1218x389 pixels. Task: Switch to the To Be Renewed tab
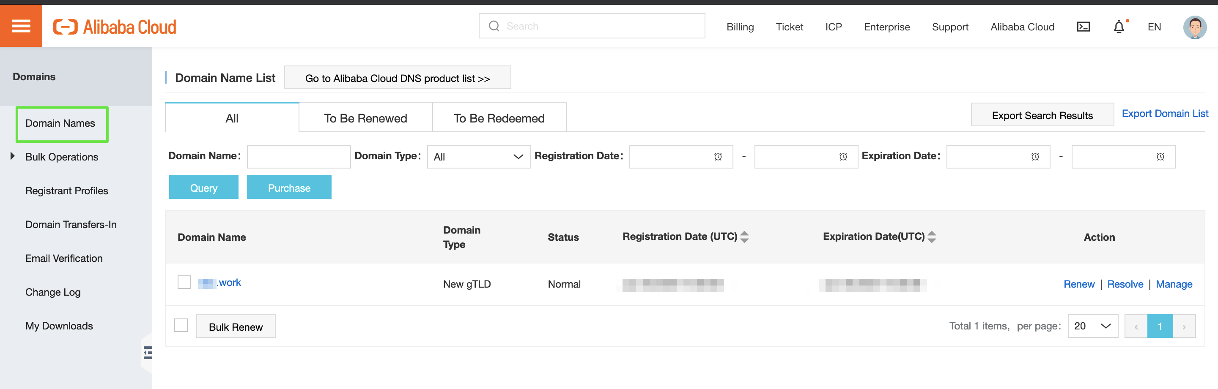click(x=365, y=118)
